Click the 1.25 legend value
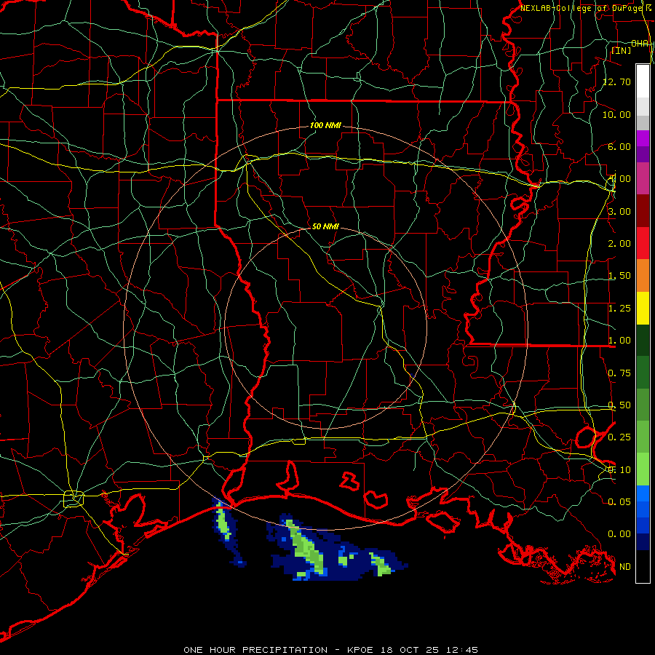Image resolution: width=655 pixels, height=655 pixels. (619, 309)
